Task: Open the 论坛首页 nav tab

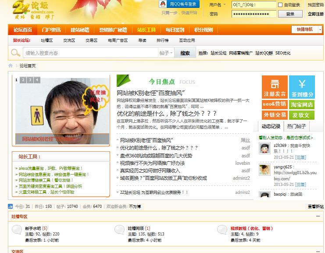Action: (x=23, y=30)
